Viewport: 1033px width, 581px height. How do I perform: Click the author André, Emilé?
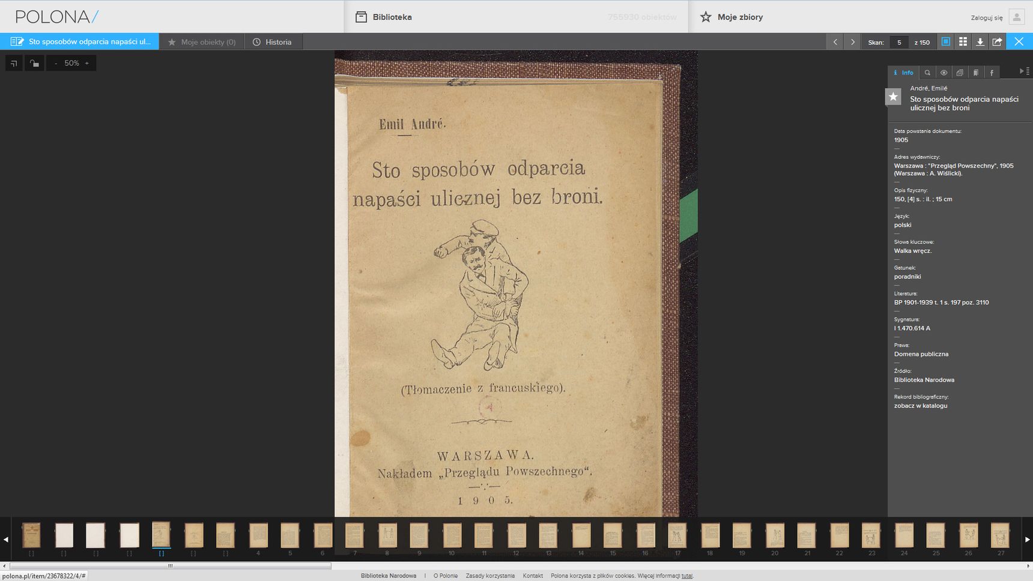pyautogui.click(x=928, y=88)
